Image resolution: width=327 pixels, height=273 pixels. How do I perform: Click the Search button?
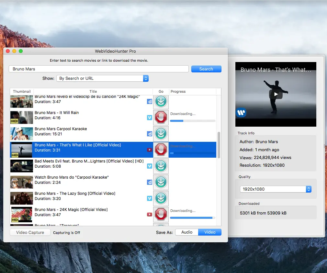click(206, 69)
